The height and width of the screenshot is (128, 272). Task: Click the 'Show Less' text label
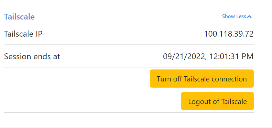tap(234, 16)
